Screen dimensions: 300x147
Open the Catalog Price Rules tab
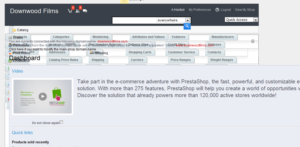click(x=64, y=60)
